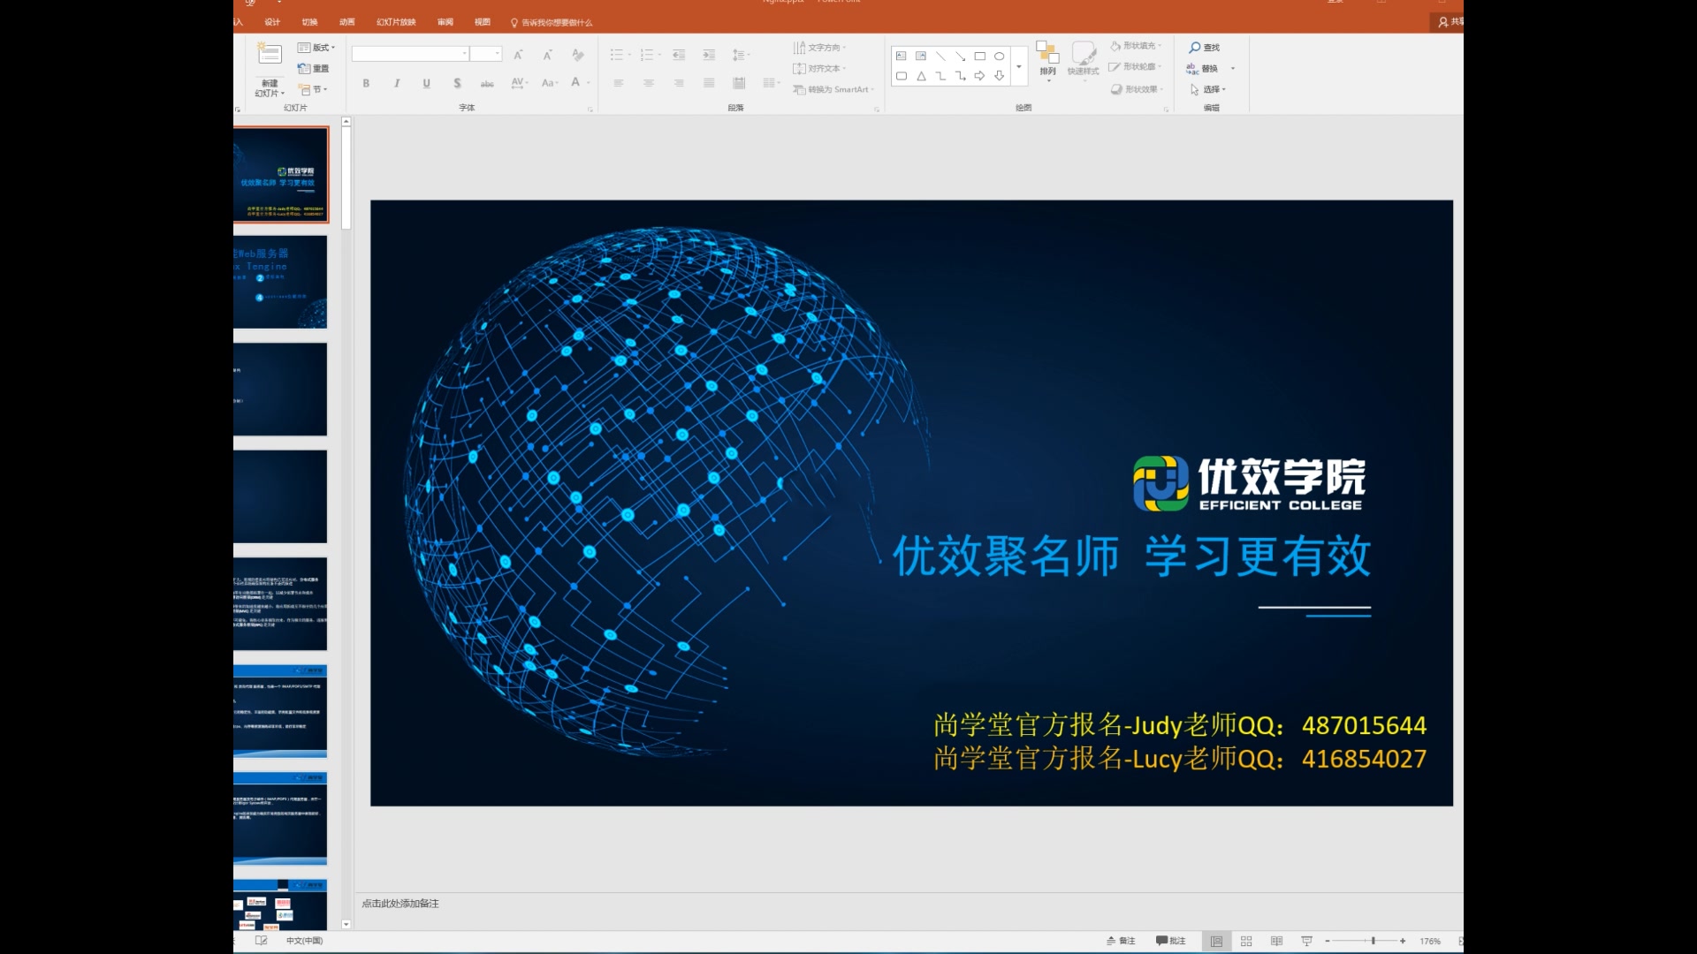Click the zoom slider handle
Image resolution: width=1697 pixels, height=954 pixels.
(x=1373, y=942)
